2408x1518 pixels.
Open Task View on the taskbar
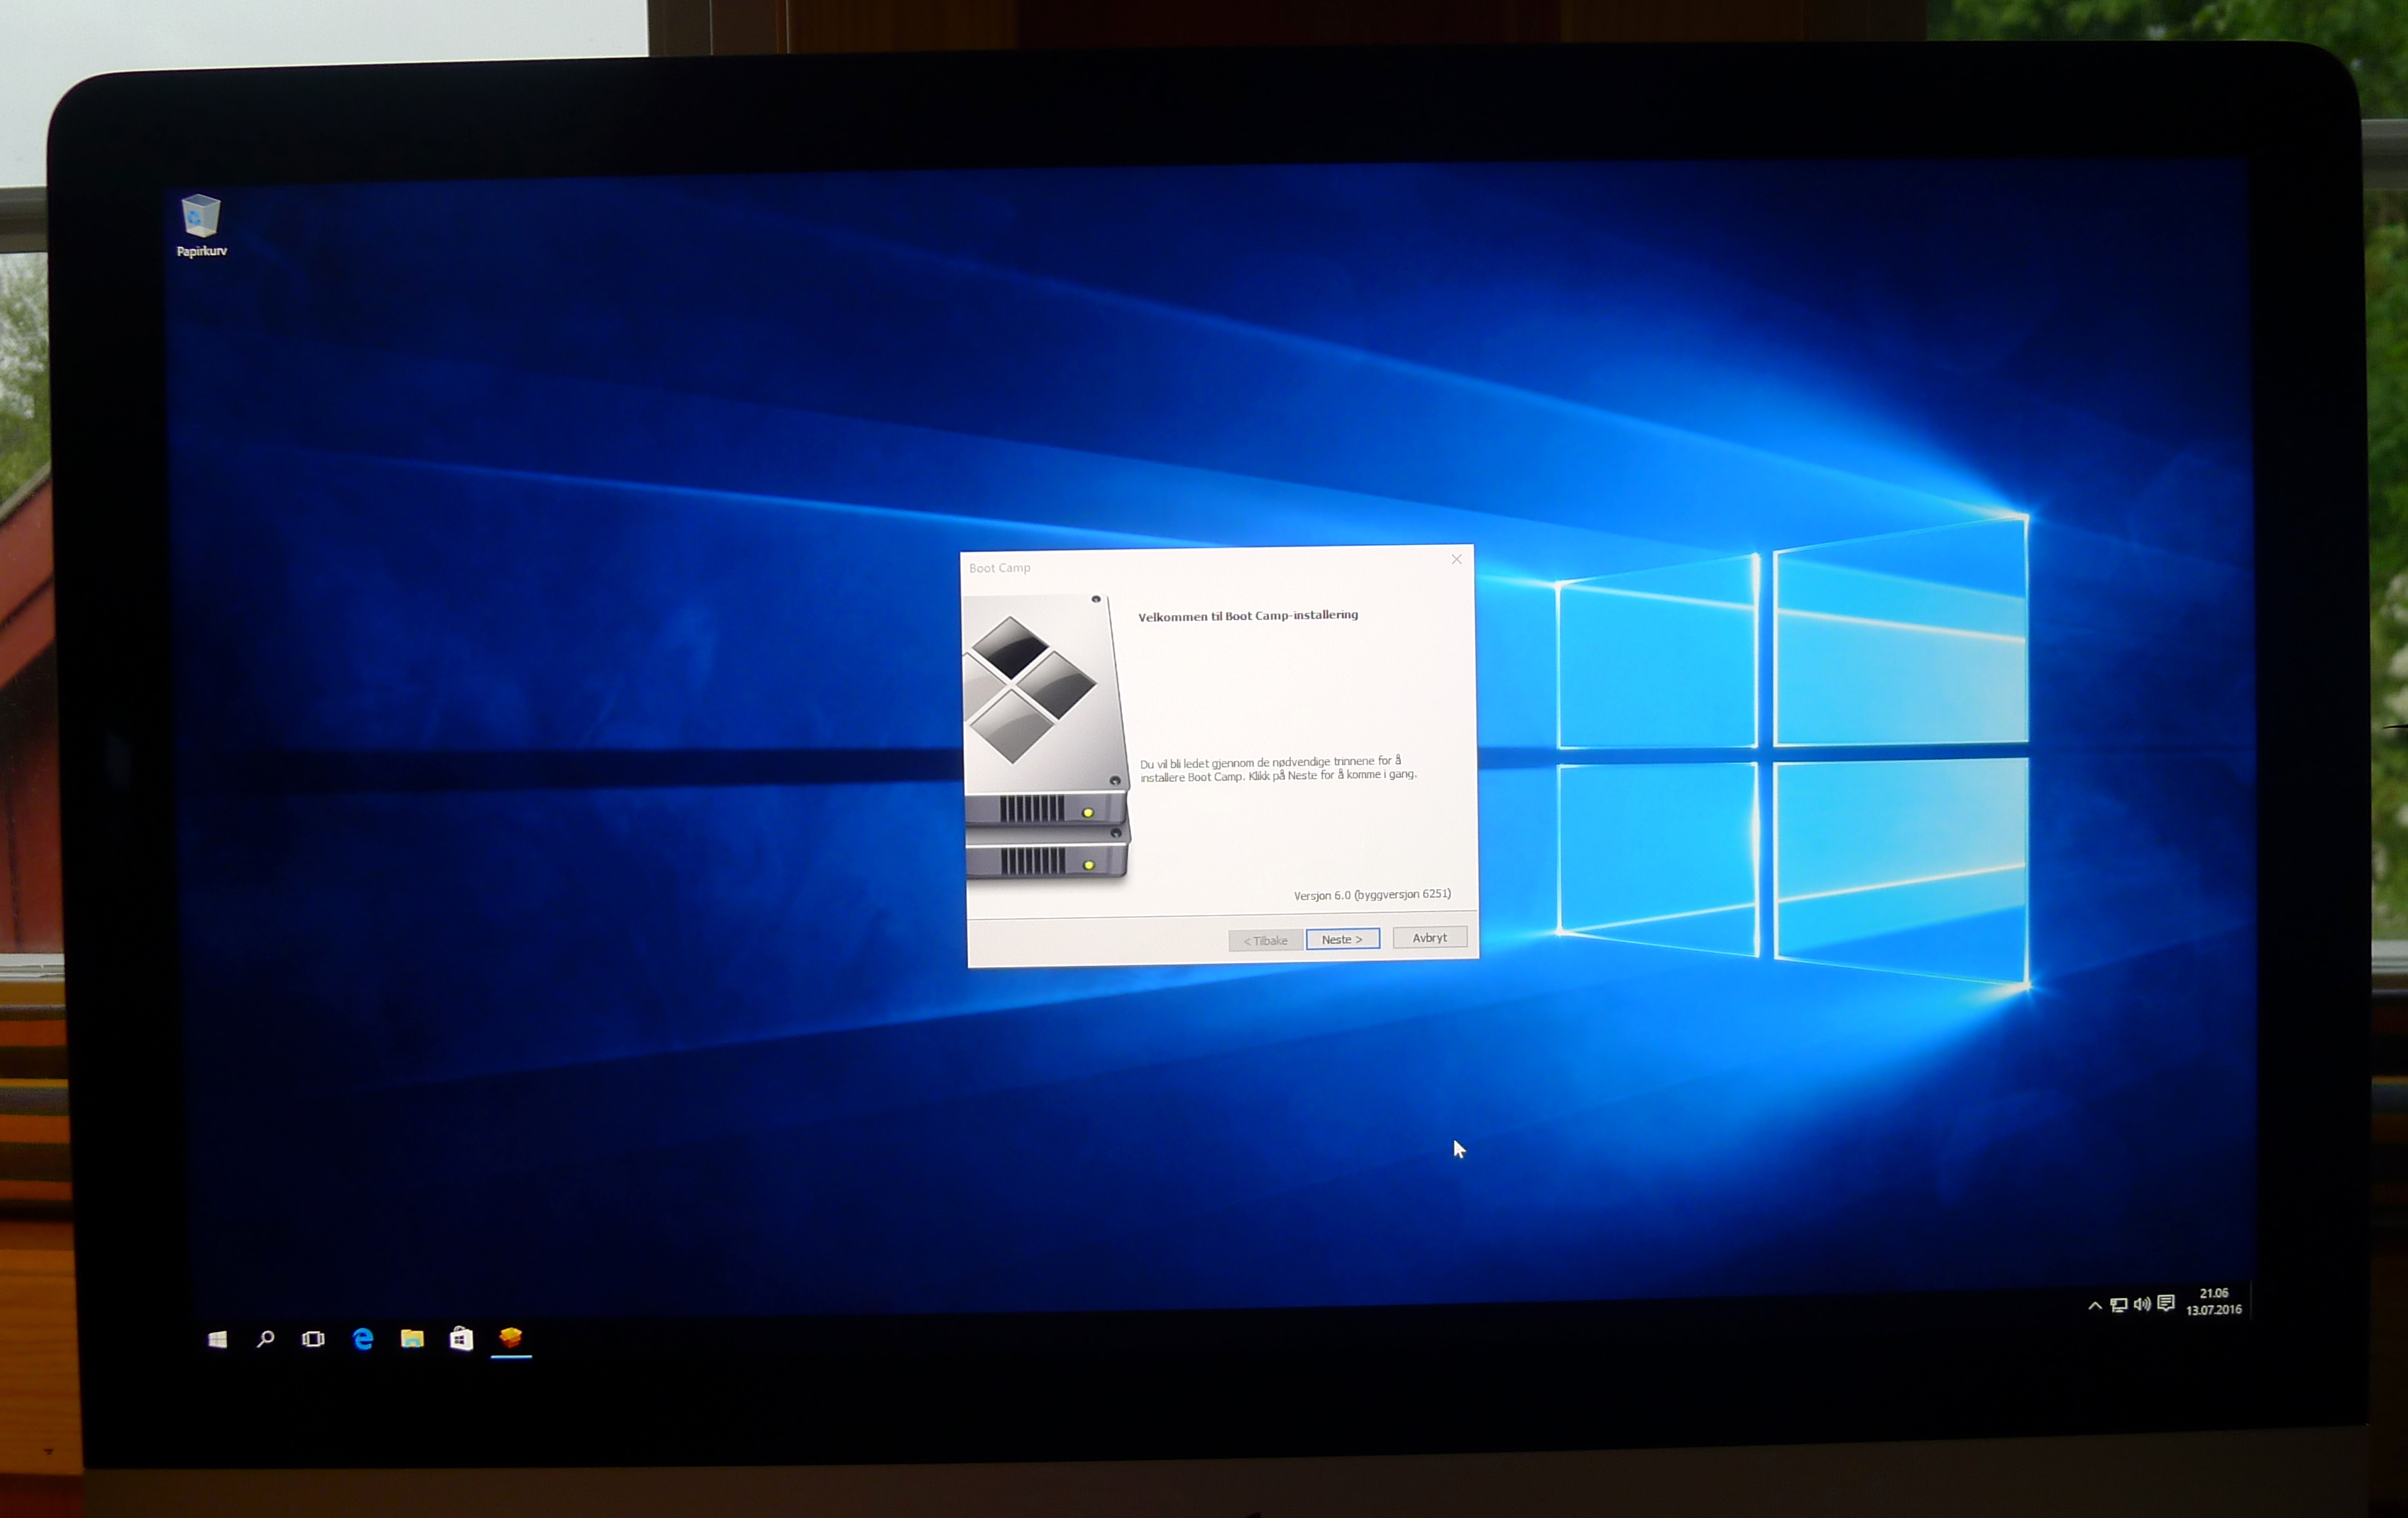(x=313, y=1339)
